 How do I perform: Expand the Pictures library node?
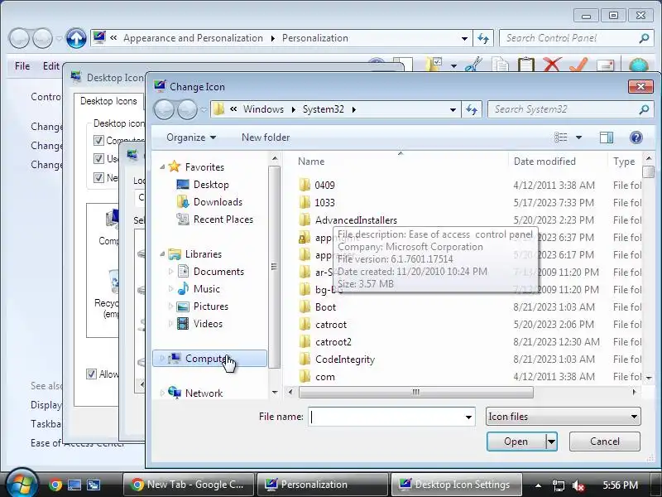tap(170, 306)
